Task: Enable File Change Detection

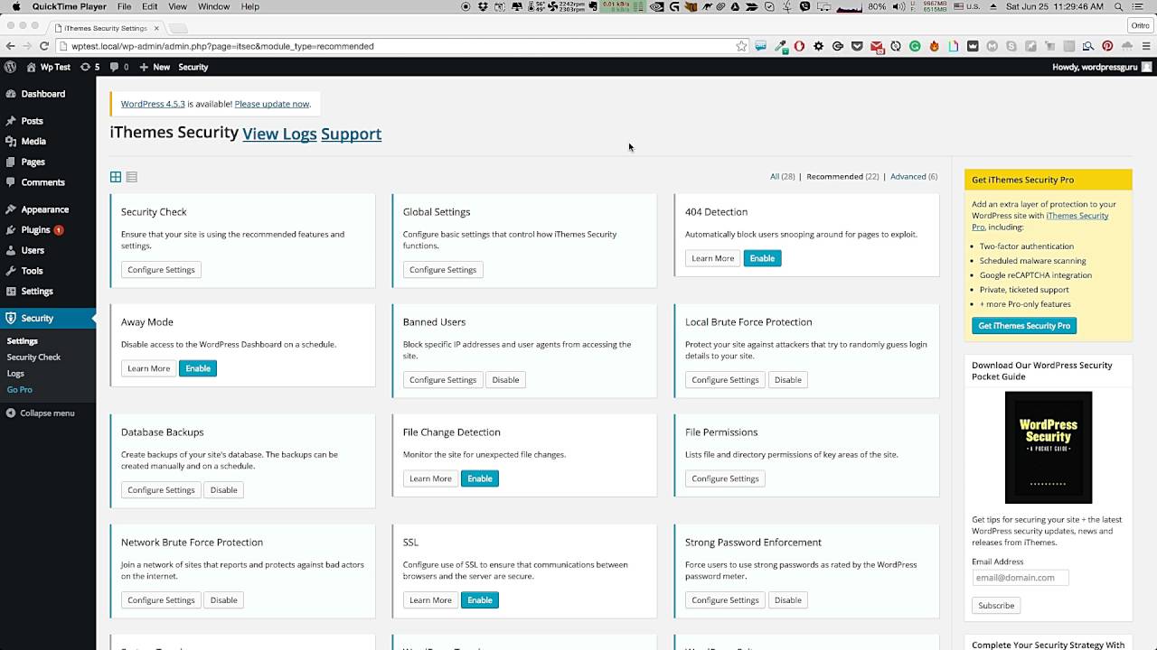Action: (480, 478)
